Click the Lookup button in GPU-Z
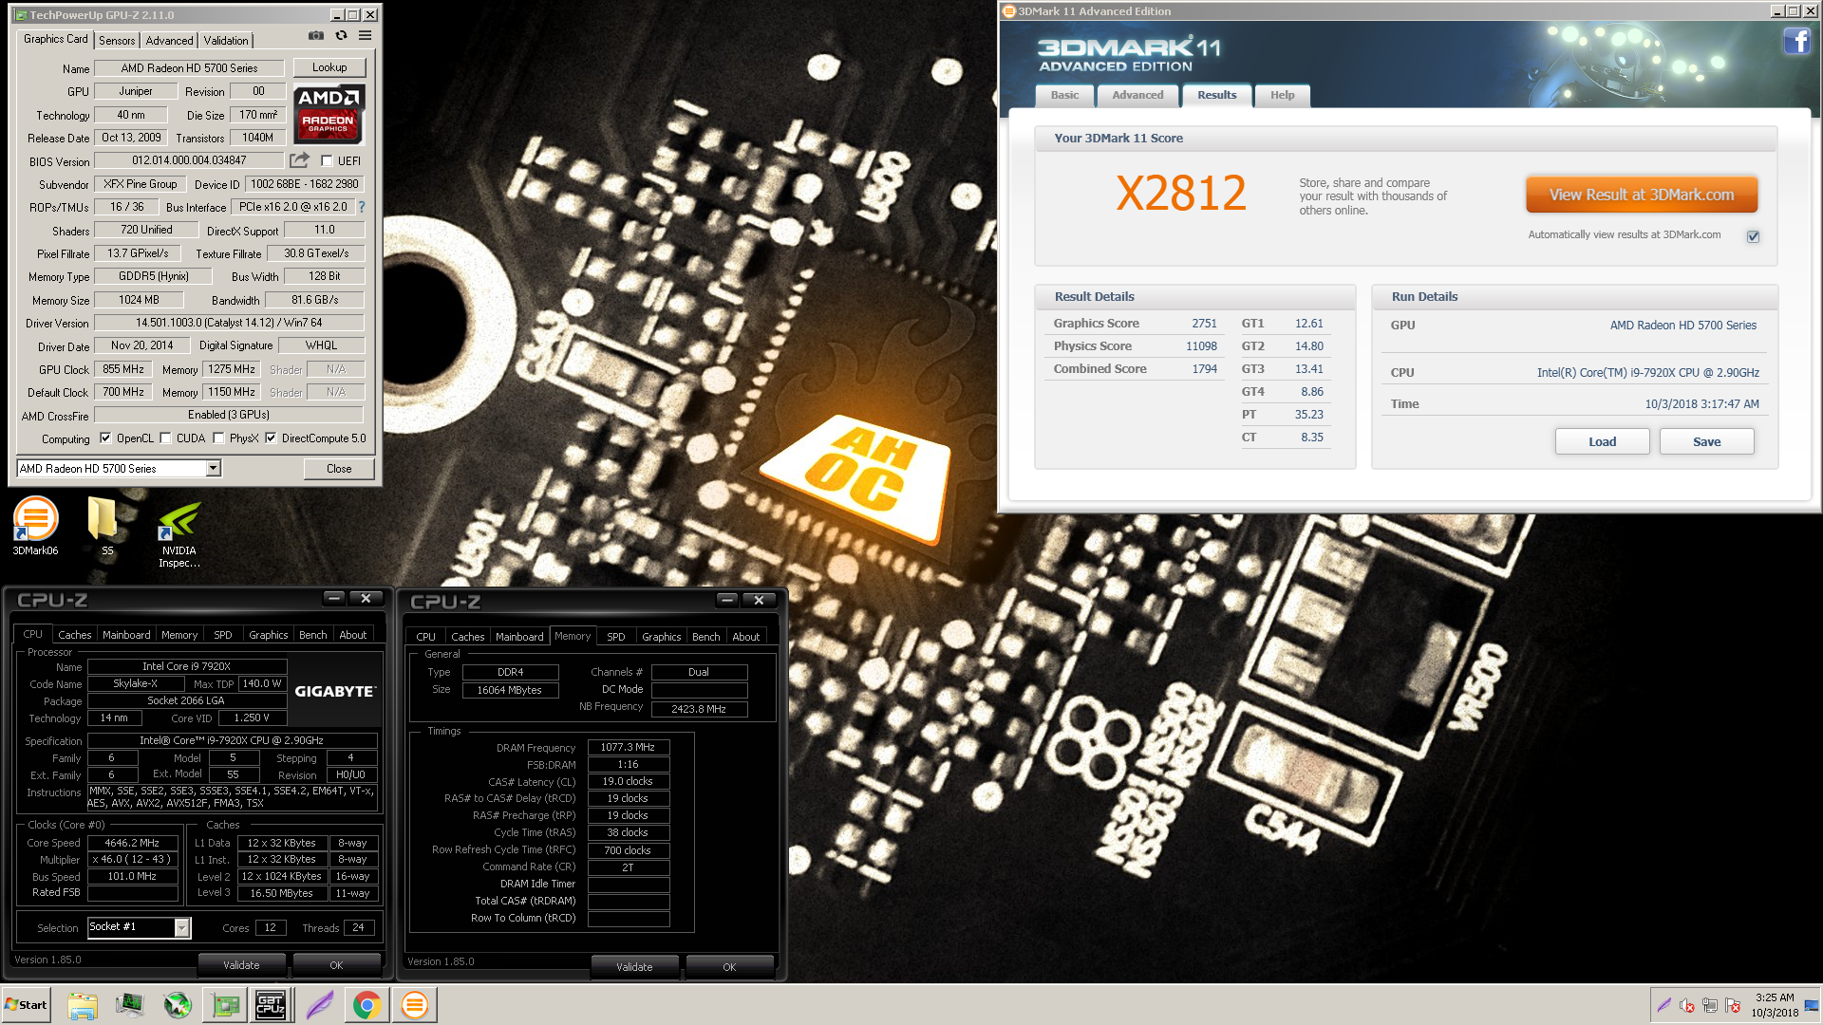The image size is (1823, 1025). point(329,67)
